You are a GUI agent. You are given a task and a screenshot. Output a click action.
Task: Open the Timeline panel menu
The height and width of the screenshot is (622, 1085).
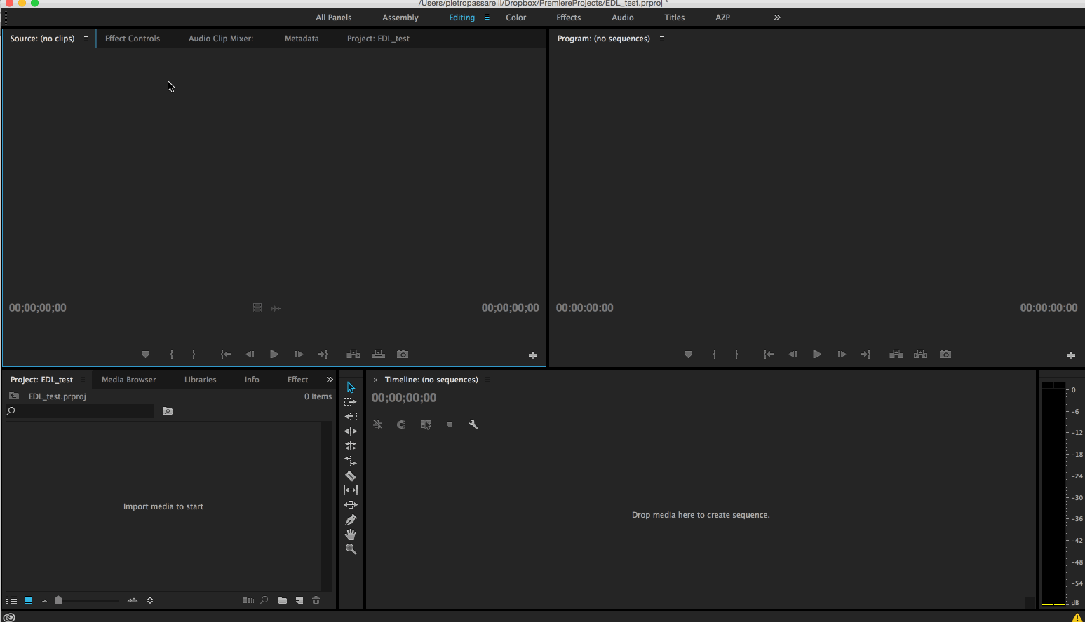pos(487,380)
